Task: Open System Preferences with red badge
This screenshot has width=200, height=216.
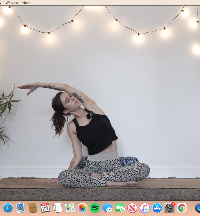Action: coord(169,208)
